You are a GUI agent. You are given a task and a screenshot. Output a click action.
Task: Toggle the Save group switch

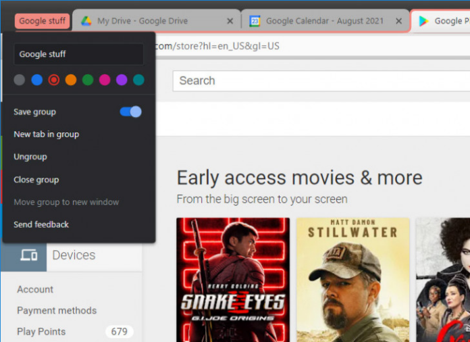tap(131, 112)
